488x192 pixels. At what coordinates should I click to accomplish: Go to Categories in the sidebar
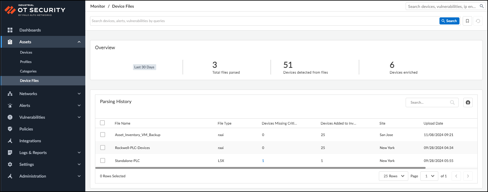28,71
